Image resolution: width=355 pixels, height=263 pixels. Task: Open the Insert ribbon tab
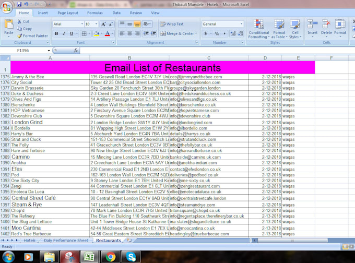[43, 13]
